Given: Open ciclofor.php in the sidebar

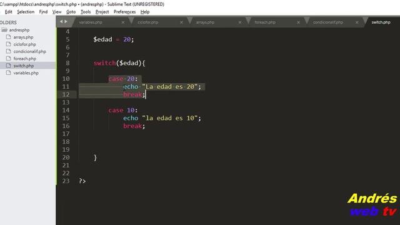Looking at the screenshot, I should [x=24, y=44].
